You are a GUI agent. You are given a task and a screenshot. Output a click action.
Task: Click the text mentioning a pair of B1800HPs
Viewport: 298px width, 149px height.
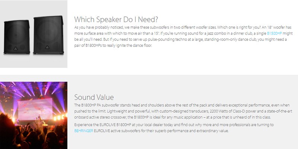coord(88,46)
